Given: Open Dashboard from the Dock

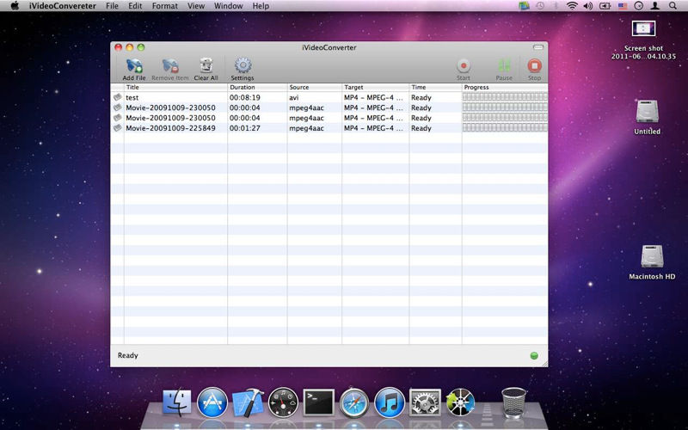Looking at the screenshot, I should click(x=283, y=402).
